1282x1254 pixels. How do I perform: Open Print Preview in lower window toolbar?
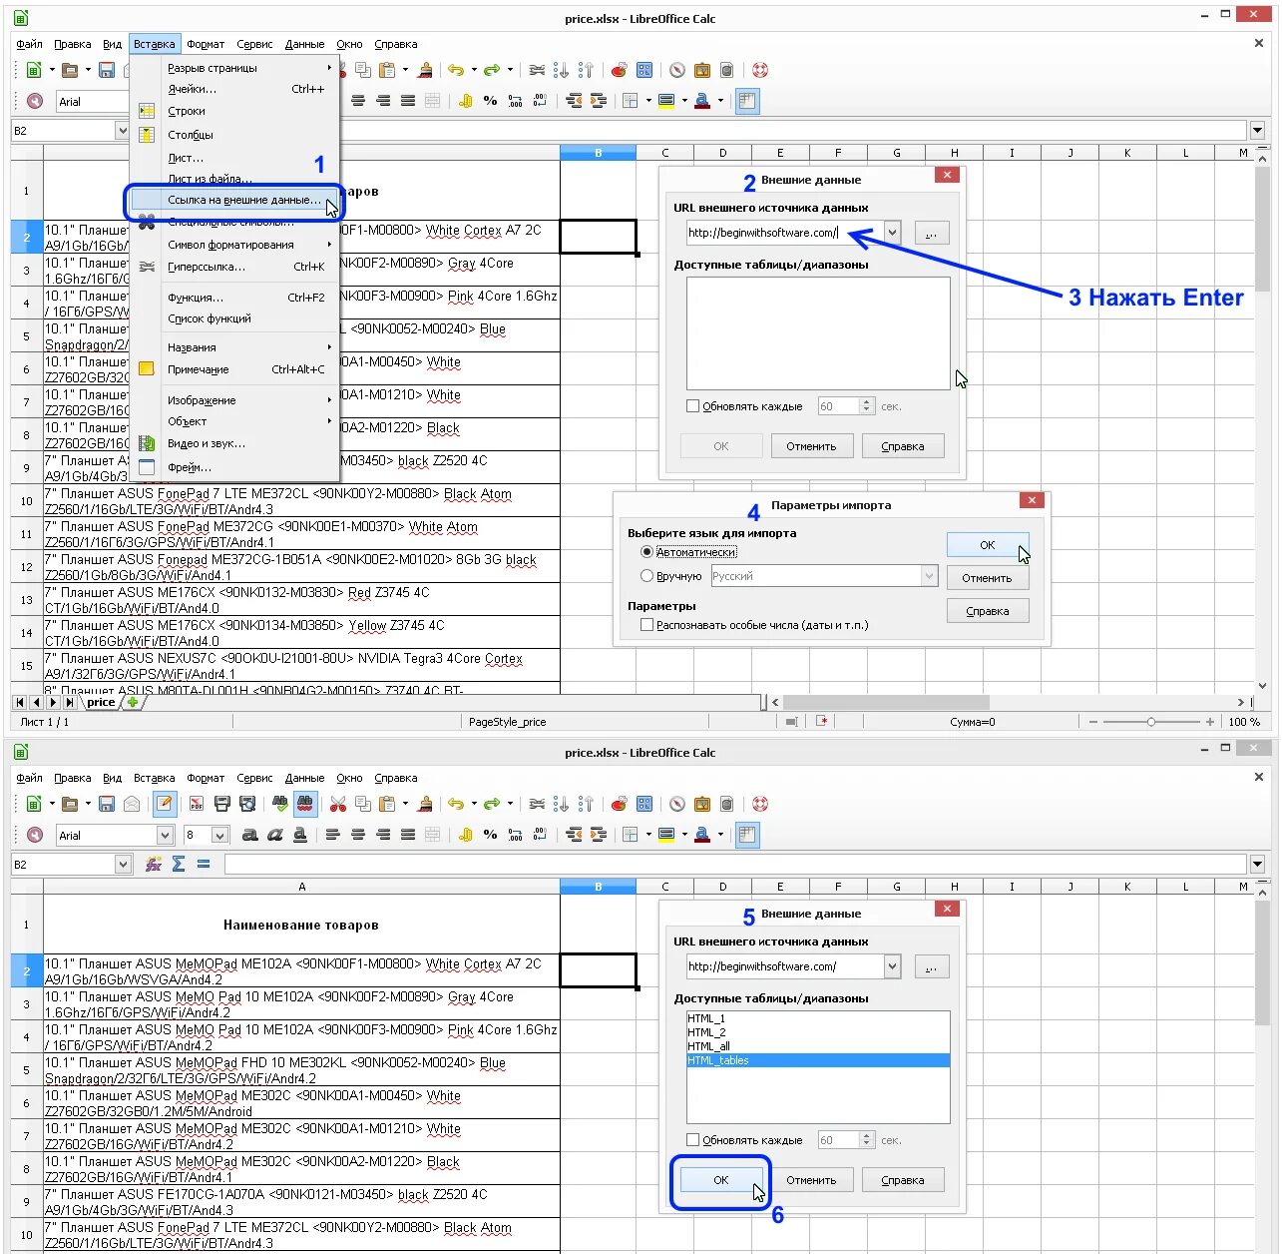247,804
